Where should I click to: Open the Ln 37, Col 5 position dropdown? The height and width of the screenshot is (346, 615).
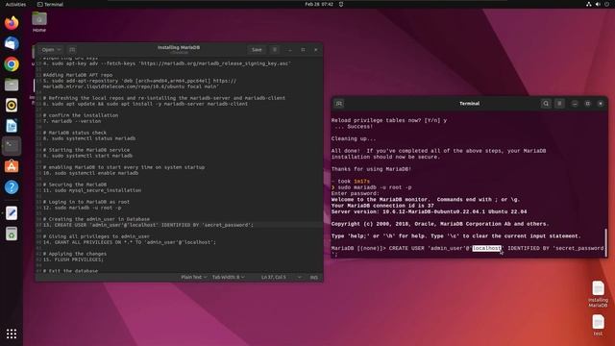point(282,277)
